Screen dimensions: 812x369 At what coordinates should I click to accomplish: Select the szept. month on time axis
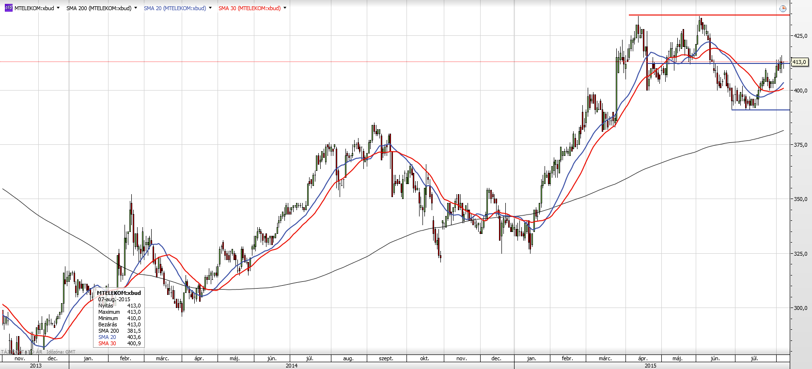386,359
